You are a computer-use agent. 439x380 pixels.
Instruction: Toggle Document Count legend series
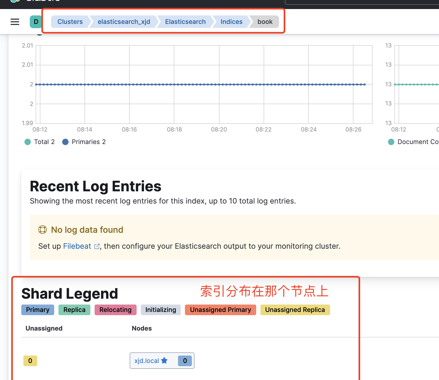(x=413, y=142)
